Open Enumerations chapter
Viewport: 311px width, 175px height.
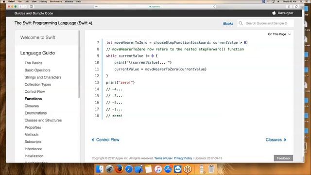[35, 113]
